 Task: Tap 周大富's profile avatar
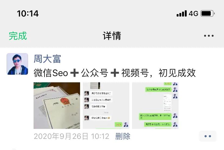tap(17, 64)
